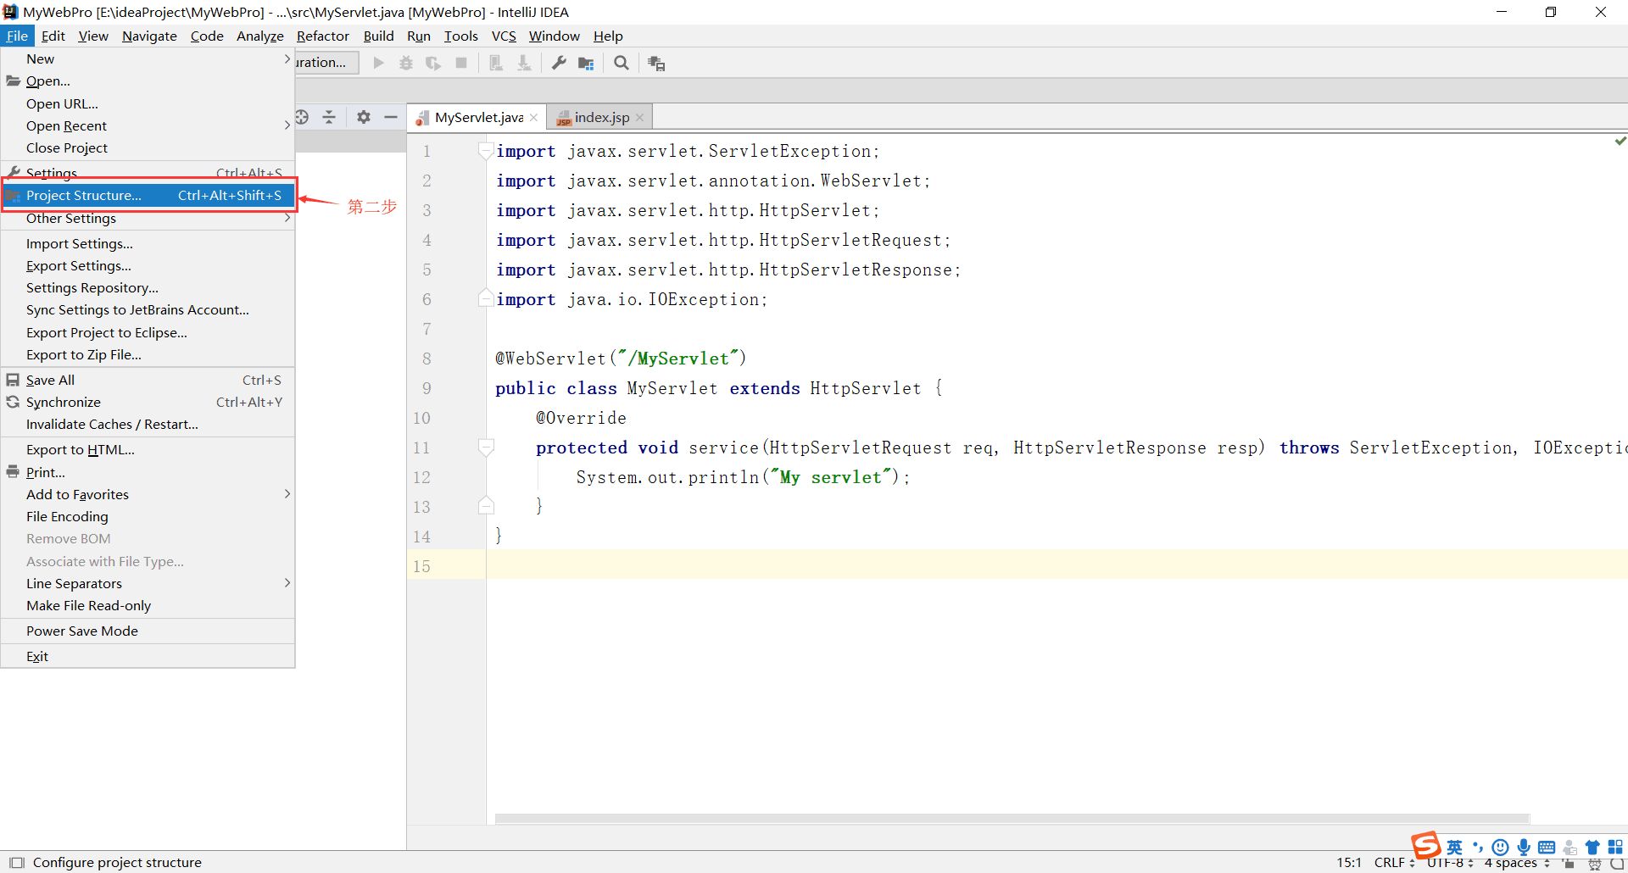
Task: Select MyServlet.java editor tab
Action: 477,117
